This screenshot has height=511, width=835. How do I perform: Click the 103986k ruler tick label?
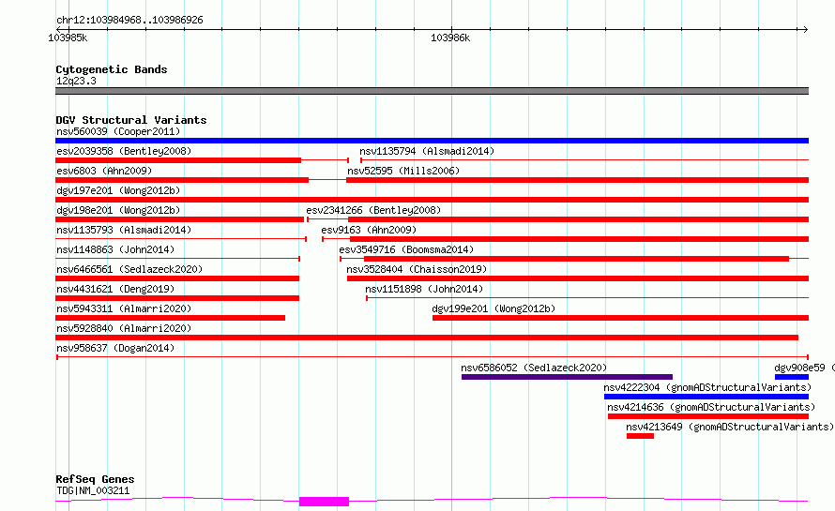(x=450, y=38)
